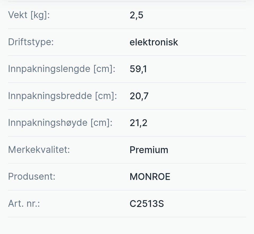Click the Vekt [kg] label
Viewport: 254px width, 234px height.
29,15
